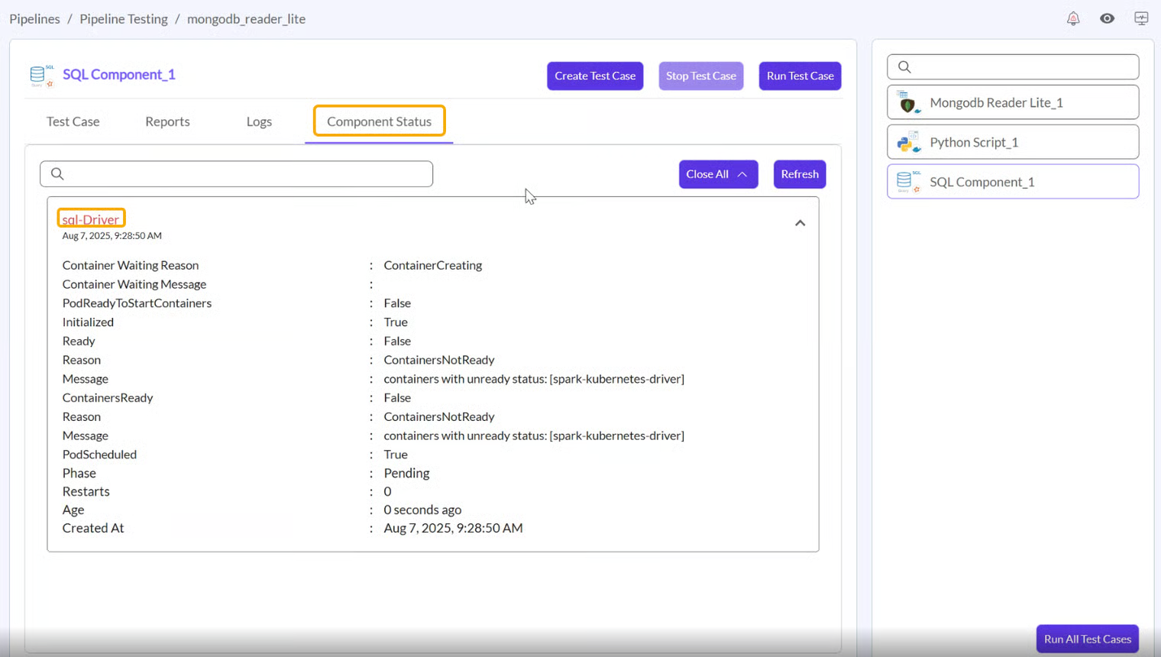
Task: Open the Close All dropdown
Action: coord(718,174)
